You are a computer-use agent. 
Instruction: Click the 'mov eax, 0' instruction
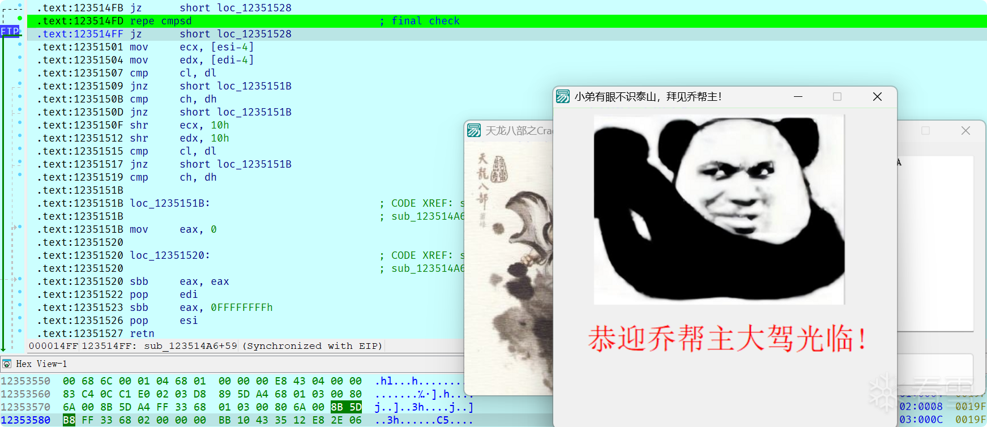[173, 229]
